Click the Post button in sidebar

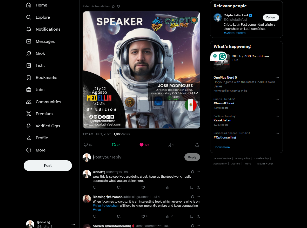tap(48, 166)
